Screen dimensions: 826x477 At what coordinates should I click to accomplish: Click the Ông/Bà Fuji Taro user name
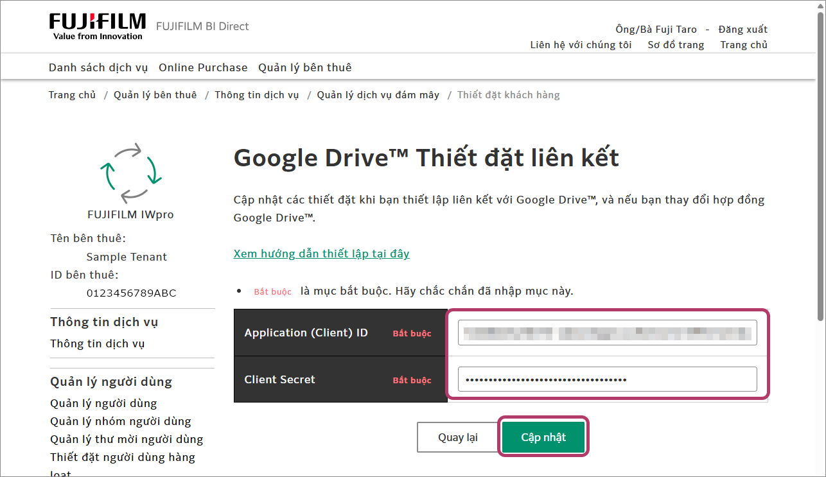tap(656, 30)
